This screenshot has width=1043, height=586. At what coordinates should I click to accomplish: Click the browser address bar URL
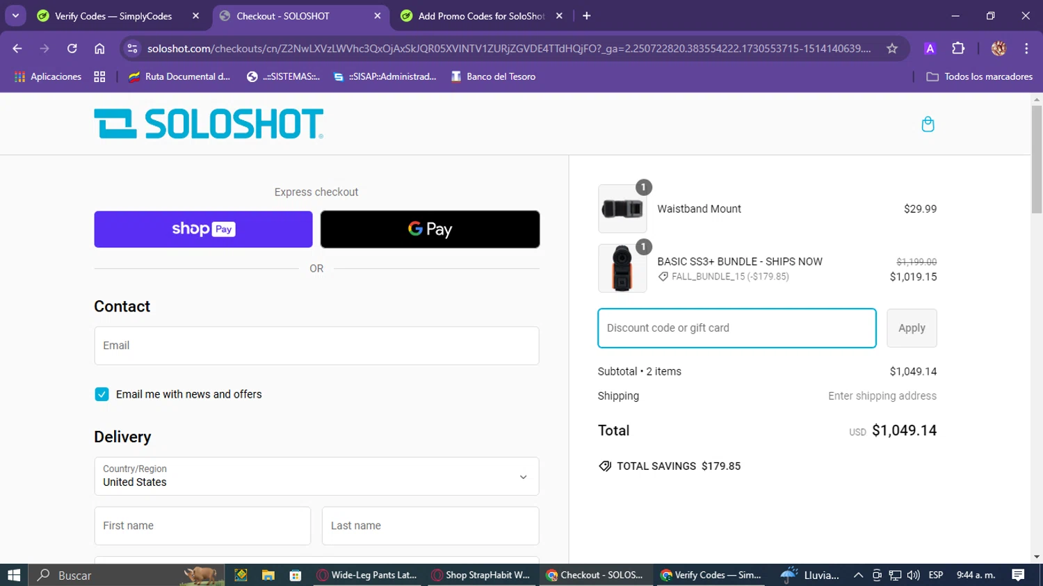point(509,49)
